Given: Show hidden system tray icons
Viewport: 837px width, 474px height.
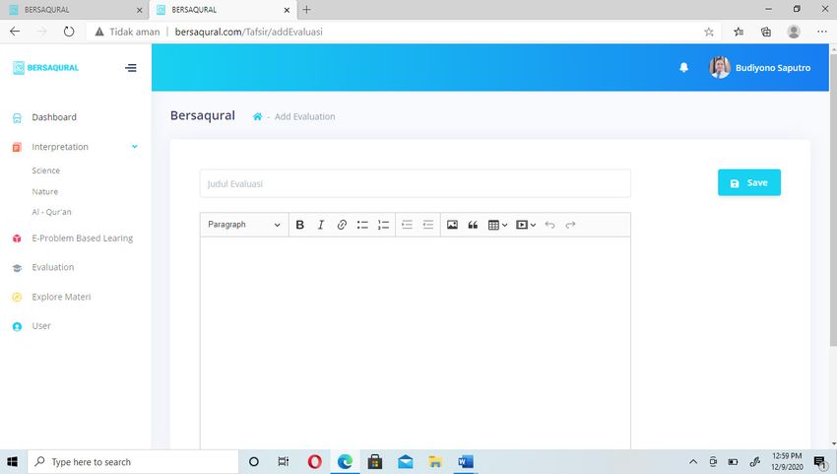Looking at the screenshot, I should [x=693, y=462].
